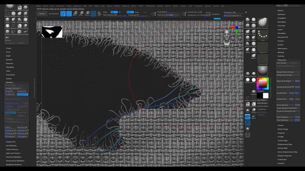This screenshot has width=305, height=171.
Task: Adjust the Z Intensity slider
Action: (x=138, y=15)
